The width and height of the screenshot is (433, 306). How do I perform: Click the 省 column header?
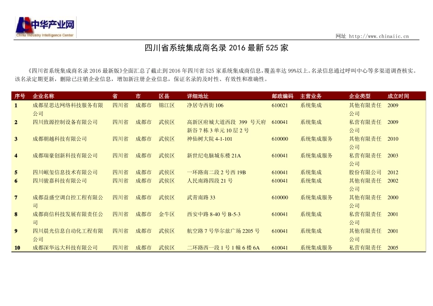pos(115,96)
